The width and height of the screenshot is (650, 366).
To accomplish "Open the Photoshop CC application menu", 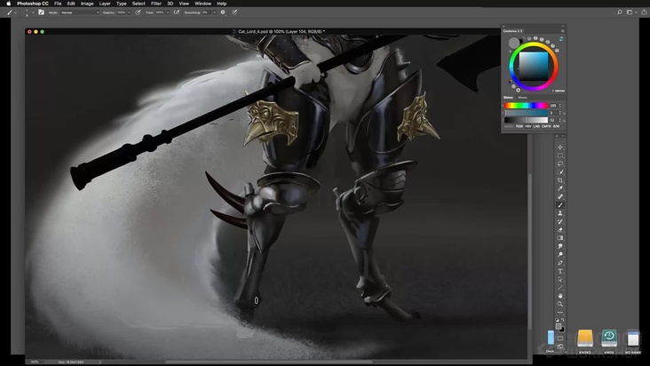I will pos(33,4).
